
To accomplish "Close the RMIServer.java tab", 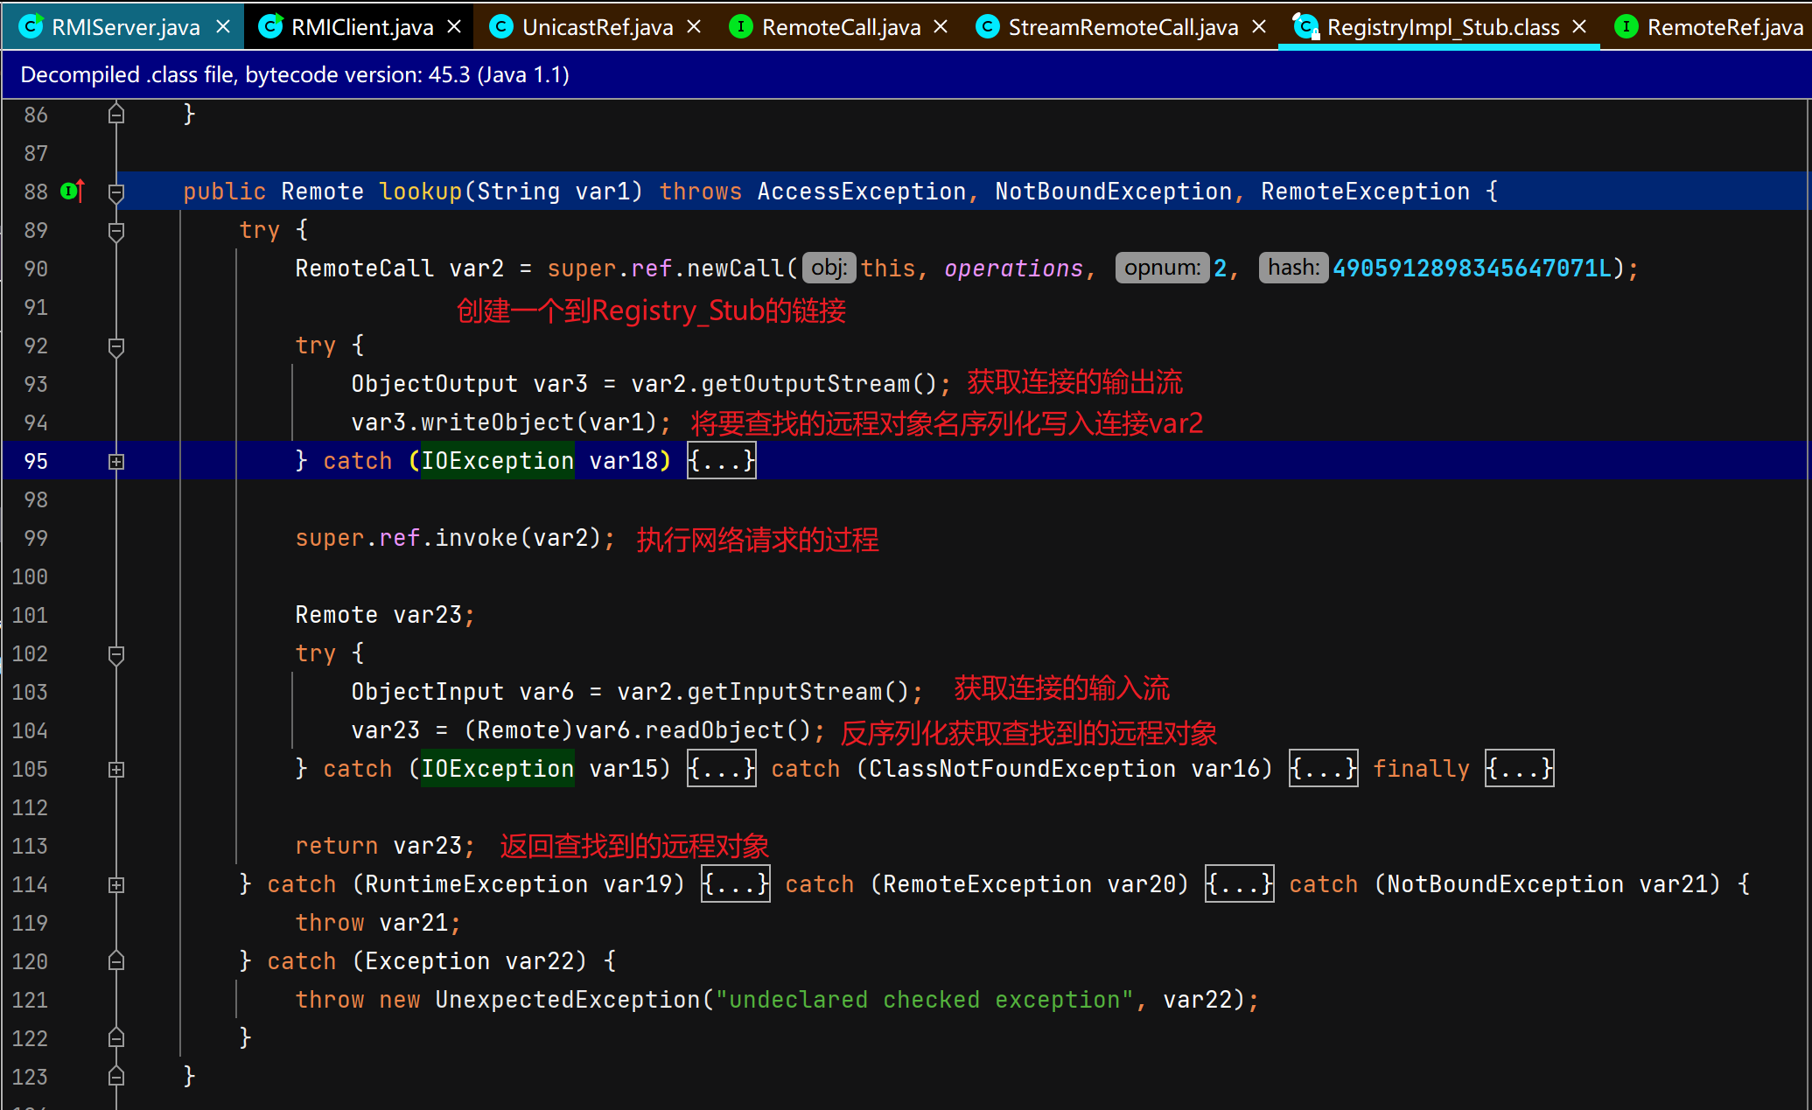I will coord(223,27).
